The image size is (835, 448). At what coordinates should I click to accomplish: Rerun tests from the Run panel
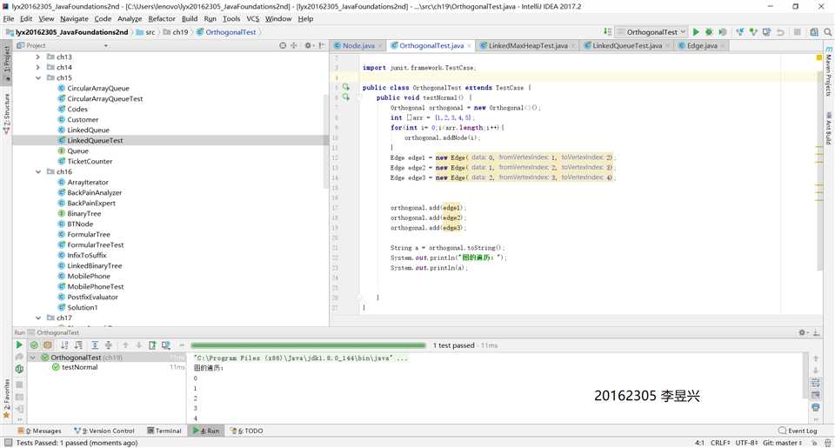coord(19,345)
